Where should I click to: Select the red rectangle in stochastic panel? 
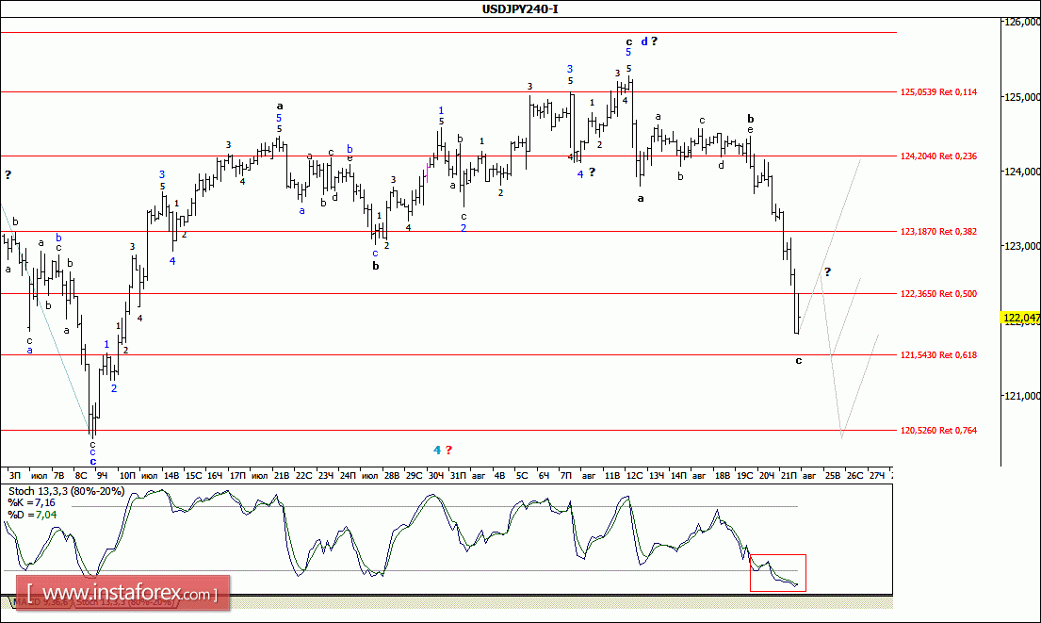point(777,573)
